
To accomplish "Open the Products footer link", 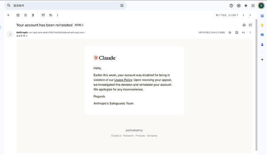I will pyautogui.click(x=140, y=136).
